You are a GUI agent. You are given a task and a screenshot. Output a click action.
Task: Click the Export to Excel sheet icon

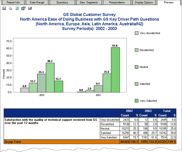(x=17, y=8)
